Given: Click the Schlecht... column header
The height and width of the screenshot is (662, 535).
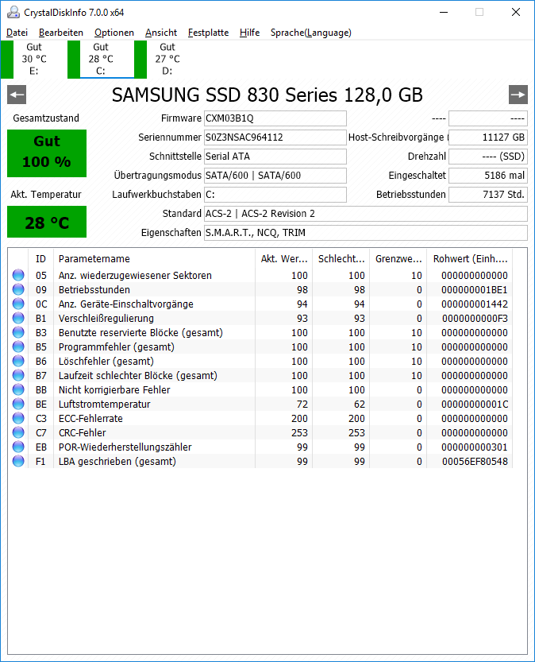Looking at the screenshot, I should [x=341, y=259].
